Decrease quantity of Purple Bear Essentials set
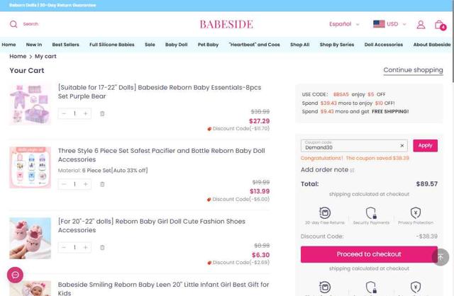Image resolution: width=454 pixels, height=296 pixels. pos(64,113)
